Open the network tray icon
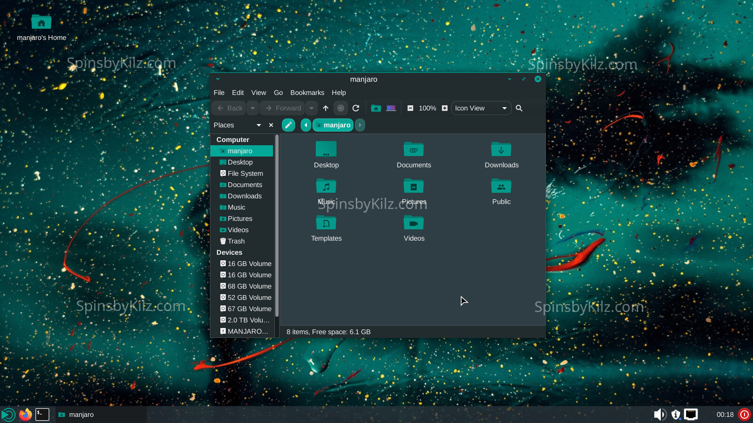This screenshot has width=753, height=423. [x=691, y=415]
